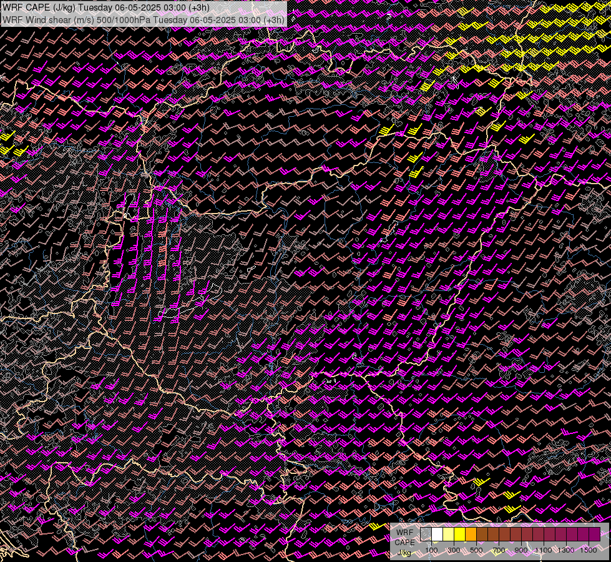
Task: Click the '500' legend value
Action: pos(476,550)
